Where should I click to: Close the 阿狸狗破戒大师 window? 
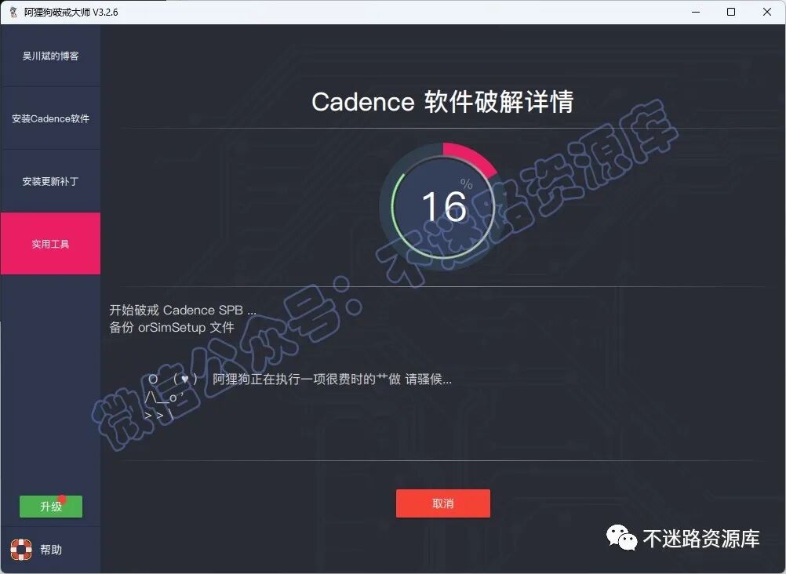tap(767, 12)
